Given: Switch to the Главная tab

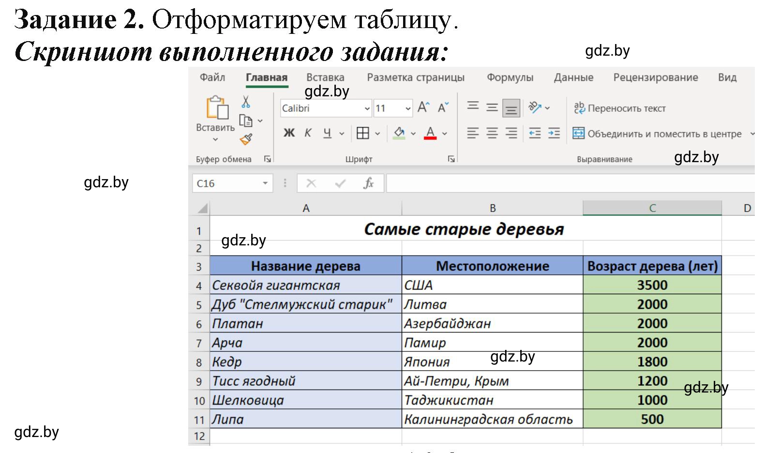Looking at the screenshot, I should point(267,78).
